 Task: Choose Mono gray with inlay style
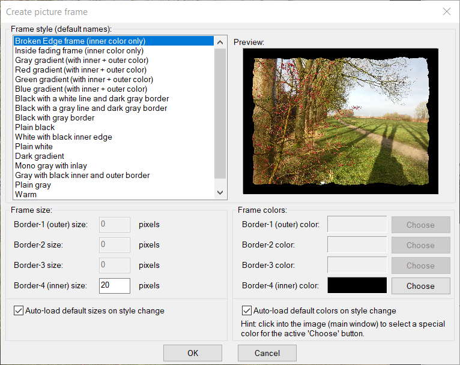click(x=51, y=166)
